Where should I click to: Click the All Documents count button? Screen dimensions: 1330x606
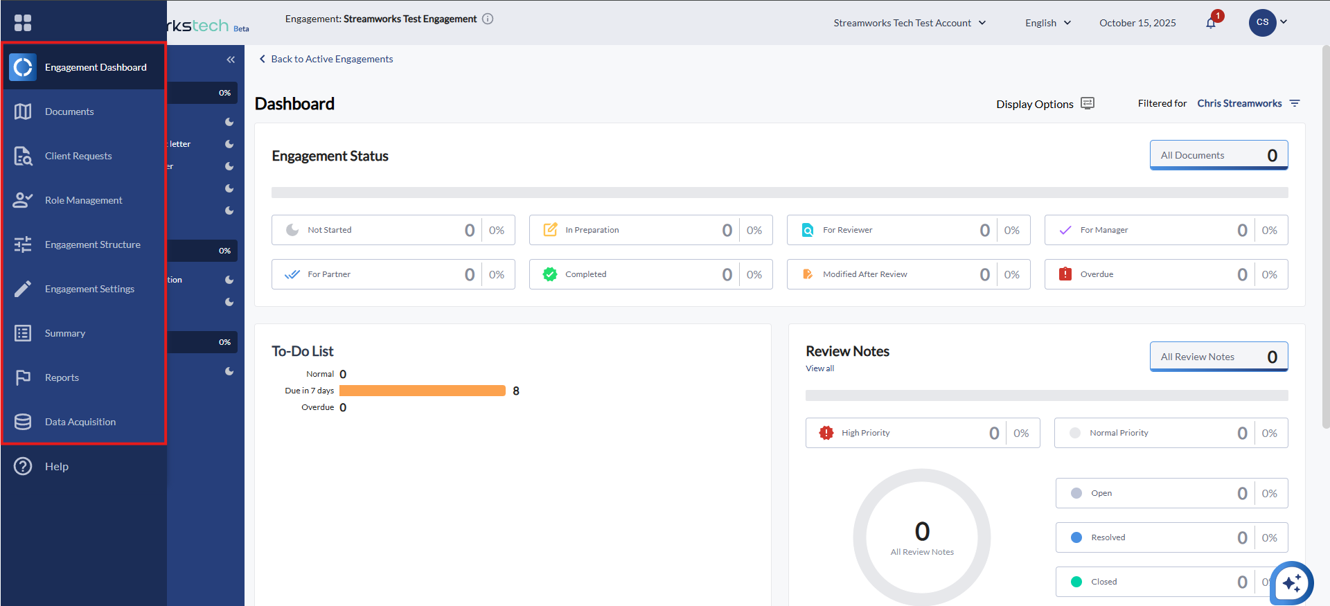coord(1218,155)
